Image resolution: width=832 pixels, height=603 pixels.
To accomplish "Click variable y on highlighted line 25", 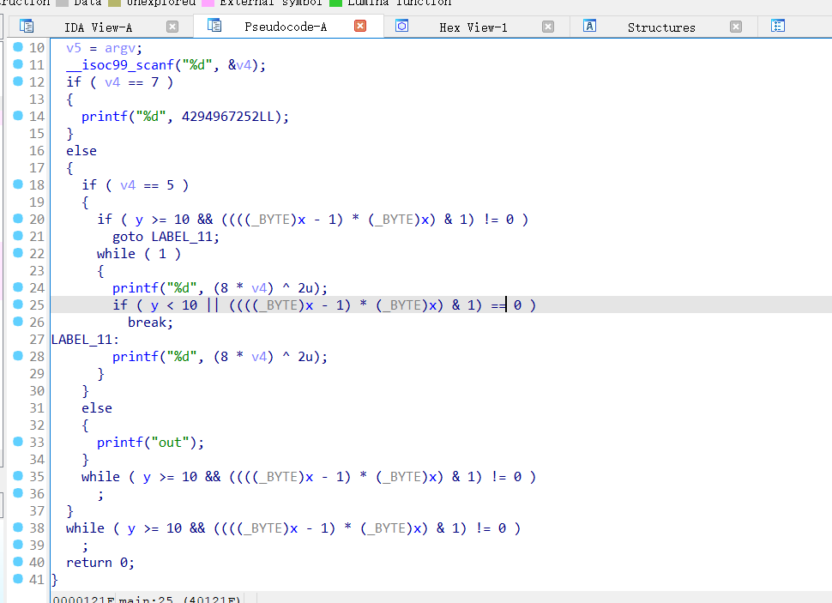I will tap(154, 305).
